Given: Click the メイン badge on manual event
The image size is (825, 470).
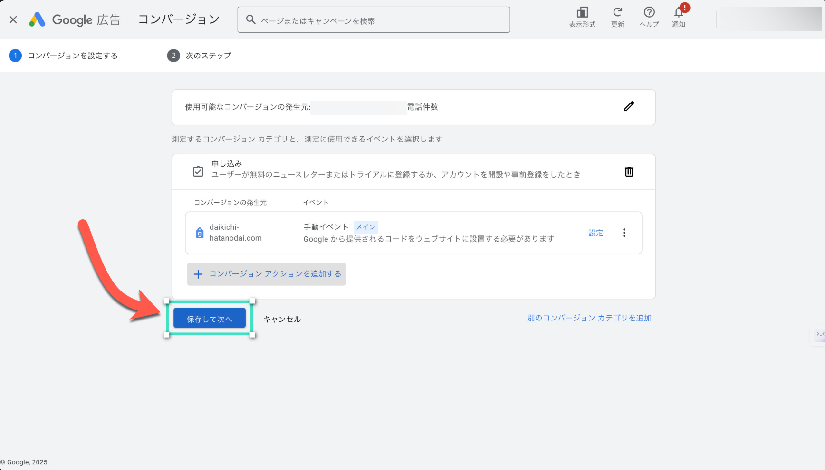Looking at the screenshot, I should [x=365, y=227].
